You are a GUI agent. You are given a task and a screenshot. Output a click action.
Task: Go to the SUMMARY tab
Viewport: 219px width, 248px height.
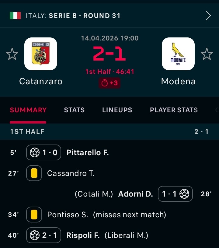[28, 110]
